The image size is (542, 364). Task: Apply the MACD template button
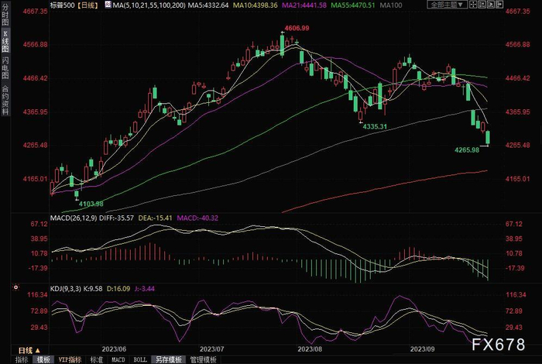tap(118, 360)
